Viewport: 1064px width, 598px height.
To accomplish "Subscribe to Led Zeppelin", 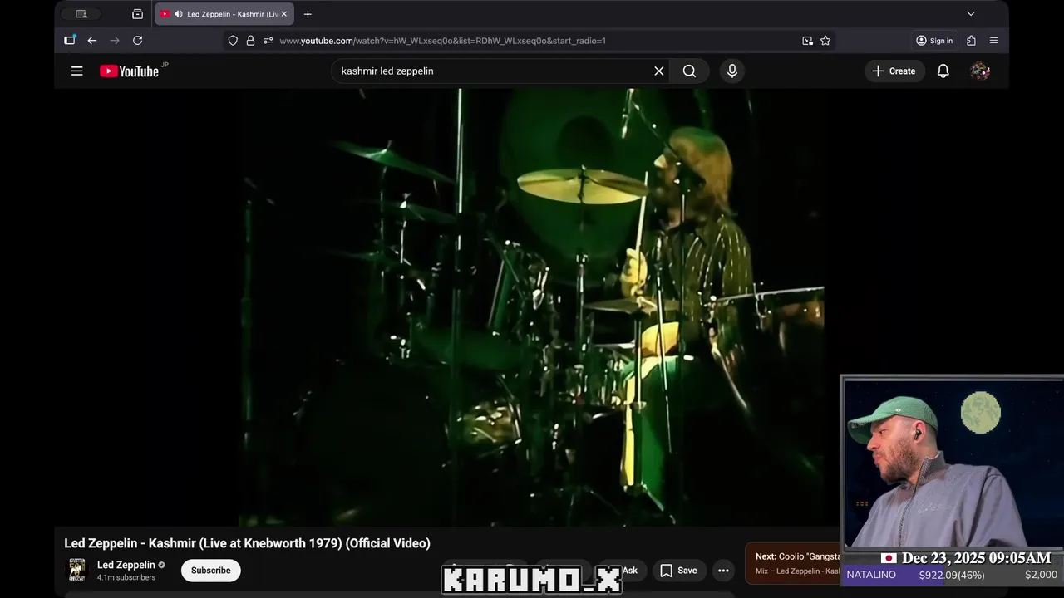I will coord(211,571).
